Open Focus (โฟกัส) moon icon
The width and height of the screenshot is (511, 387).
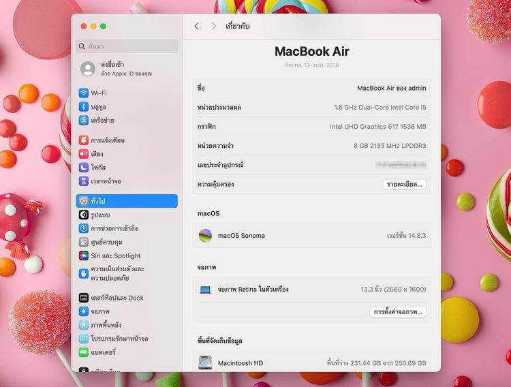pyautogui.click(x=84, y=168)
